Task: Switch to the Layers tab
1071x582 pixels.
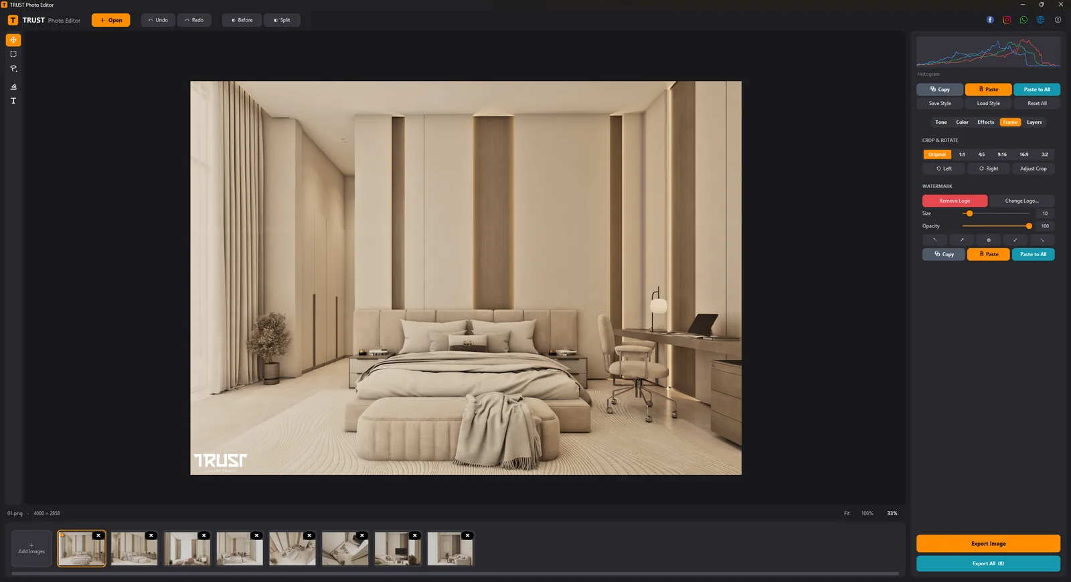Action: pos(1034,122)
